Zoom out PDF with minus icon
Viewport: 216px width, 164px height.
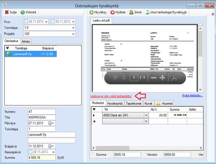pyautogui.click(x=153, y=77)
